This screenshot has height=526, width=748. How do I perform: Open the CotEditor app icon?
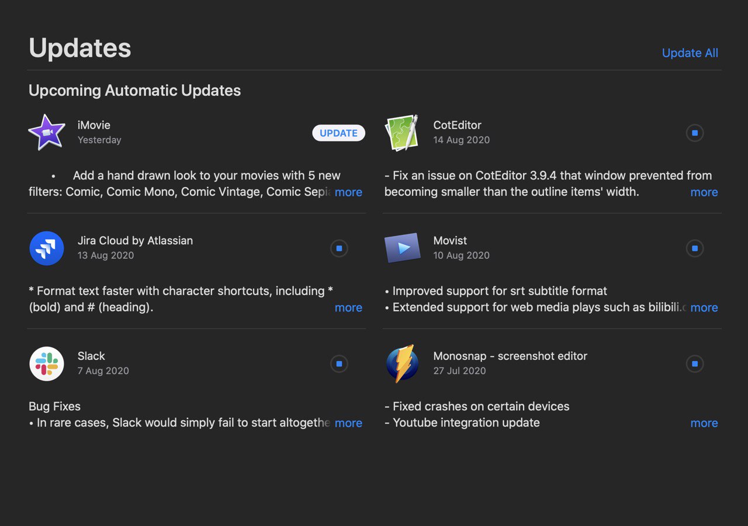point(402,133)
